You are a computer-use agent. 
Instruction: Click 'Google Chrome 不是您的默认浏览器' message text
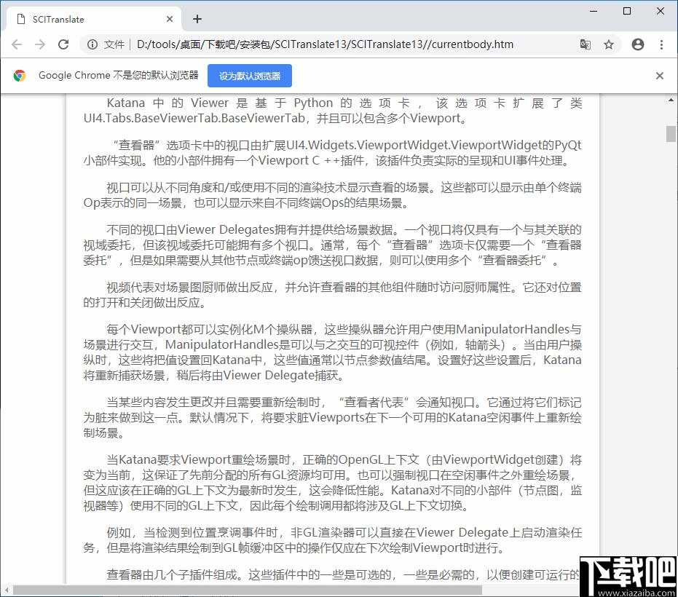tap(119, 75)
